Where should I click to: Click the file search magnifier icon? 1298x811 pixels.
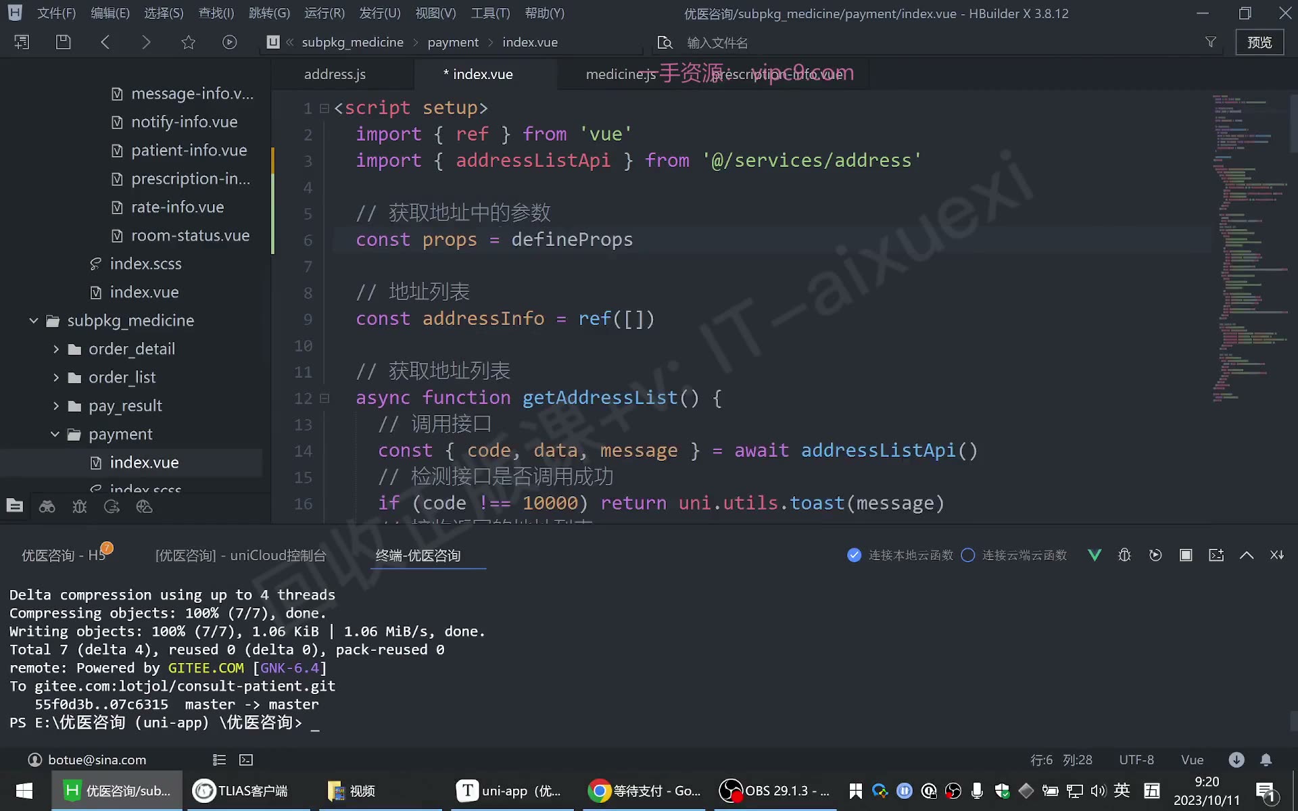tap(665, 43)
